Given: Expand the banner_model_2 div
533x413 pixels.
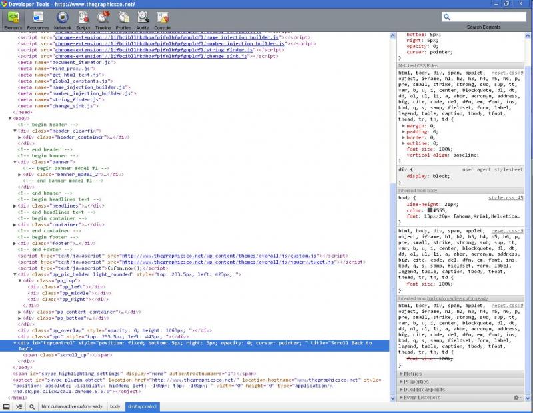Looking at the screenshot, I should (x=20, y=175).
